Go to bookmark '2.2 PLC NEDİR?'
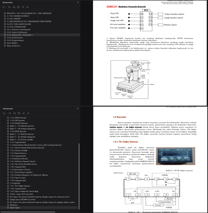 coord(14,19)
